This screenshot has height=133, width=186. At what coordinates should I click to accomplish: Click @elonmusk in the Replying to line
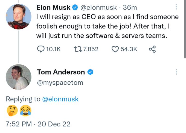[60, 99]
